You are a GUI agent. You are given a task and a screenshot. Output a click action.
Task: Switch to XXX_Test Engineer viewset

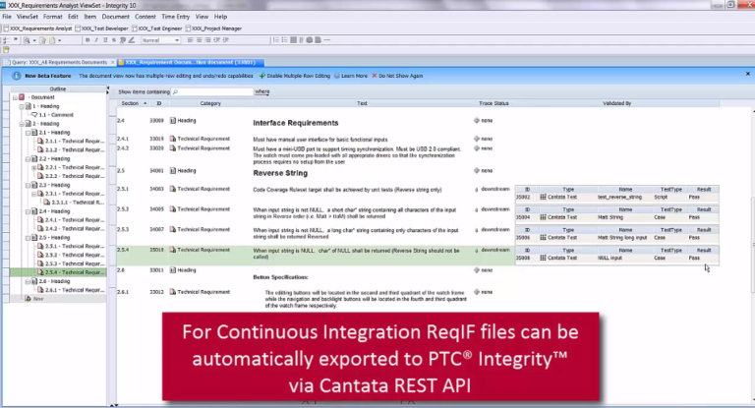[157, 29]
